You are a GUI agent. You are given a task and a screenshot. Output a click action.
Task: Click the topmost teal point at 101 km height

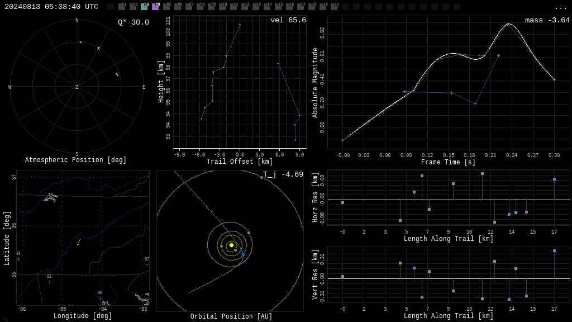pos(240,25)
